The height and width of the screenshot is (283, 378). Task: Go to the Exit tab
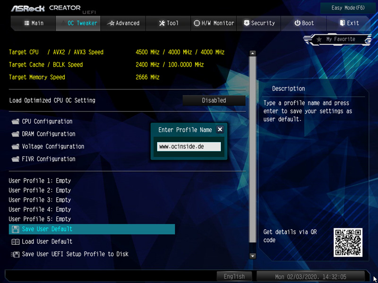tap(349, 23)
